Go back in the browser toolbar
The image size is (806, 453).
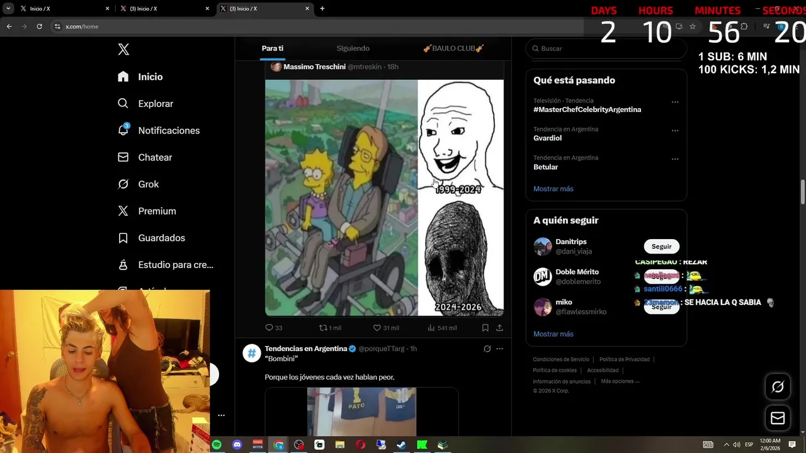[9, 26]
